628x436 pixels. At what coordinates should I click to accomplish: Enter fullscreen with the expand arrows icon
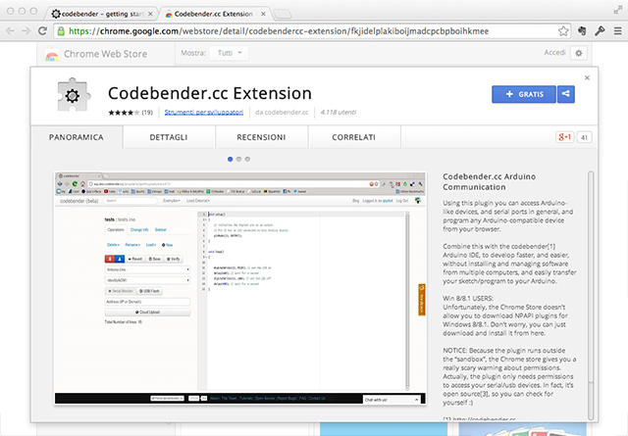(617, 11)
